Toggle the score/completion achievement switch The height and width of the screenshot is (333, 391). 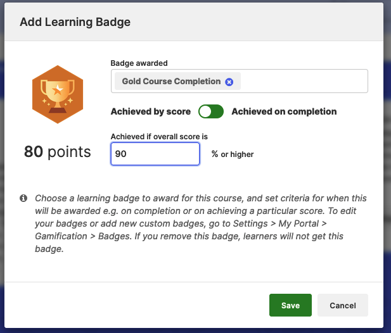click(211, 111)
